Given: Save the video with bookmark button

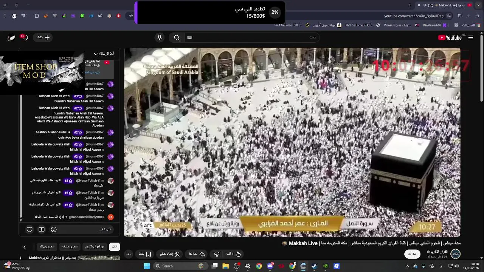Looking at the screenshot, I should coord(145,254).
